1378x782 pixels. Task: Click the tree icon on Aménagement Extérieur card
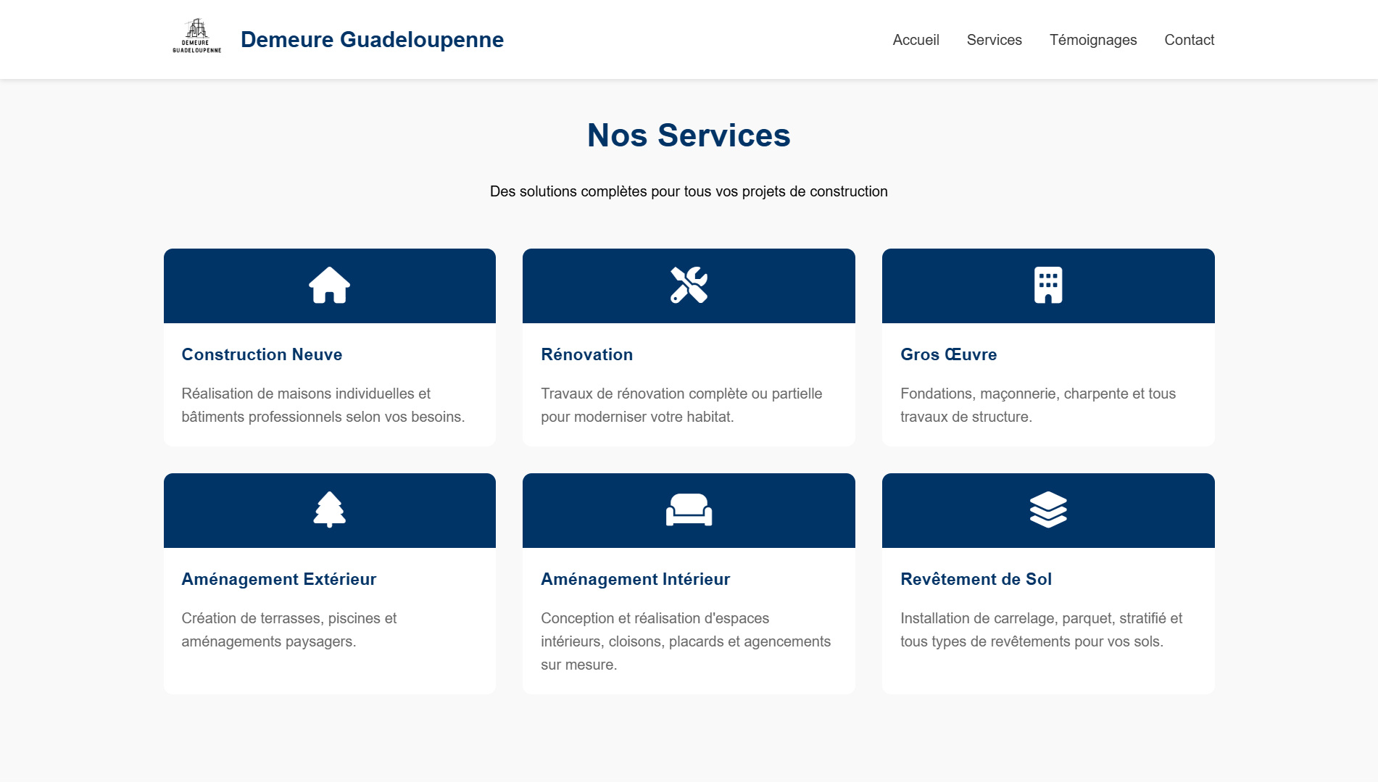330,510
